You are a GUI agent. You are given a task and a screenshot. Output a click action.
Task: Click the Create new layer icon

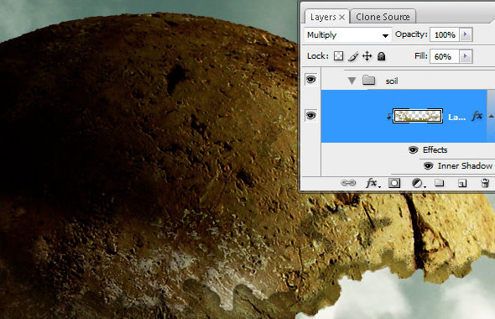462,183
